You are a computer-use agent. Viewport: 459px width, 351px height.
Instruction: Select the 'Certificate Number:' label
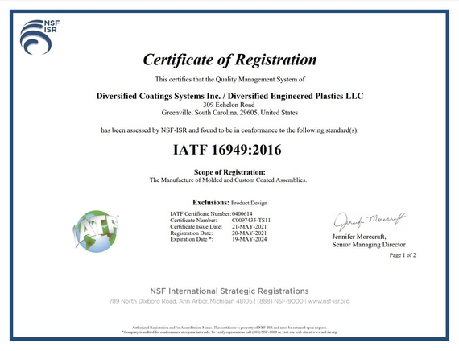click(193, 220)
